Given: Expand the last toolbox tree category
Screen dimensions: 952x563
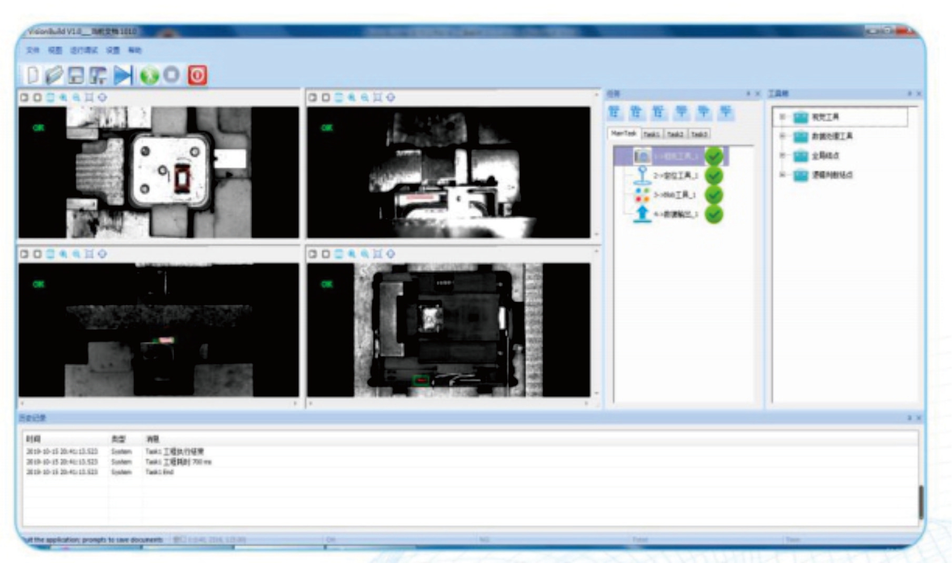Looking at the screenshot, I should (782, 175).
